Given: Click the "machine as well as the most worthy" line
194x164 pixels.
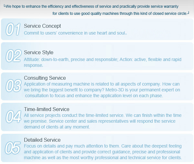Looking at the screenshot, I should (103, 158).
